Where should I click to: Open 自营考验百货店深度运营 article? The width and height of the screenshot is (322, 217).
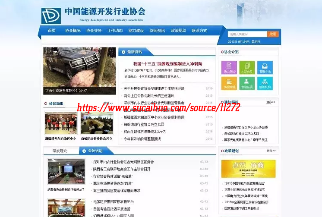[x=112, y=209]
